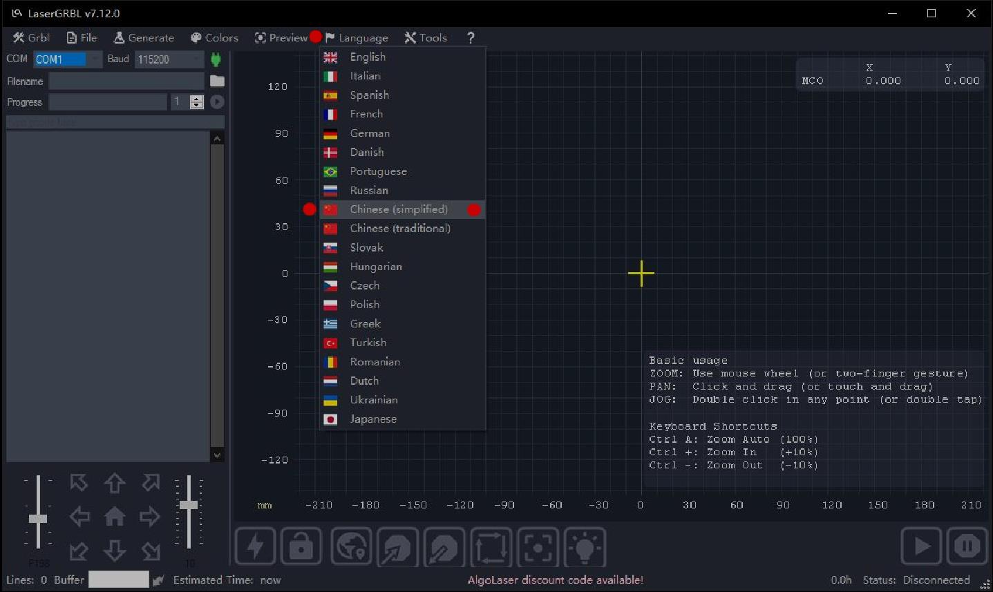Select Japanese language
This screenshot has width=993, height=592.
coord(402,419)
